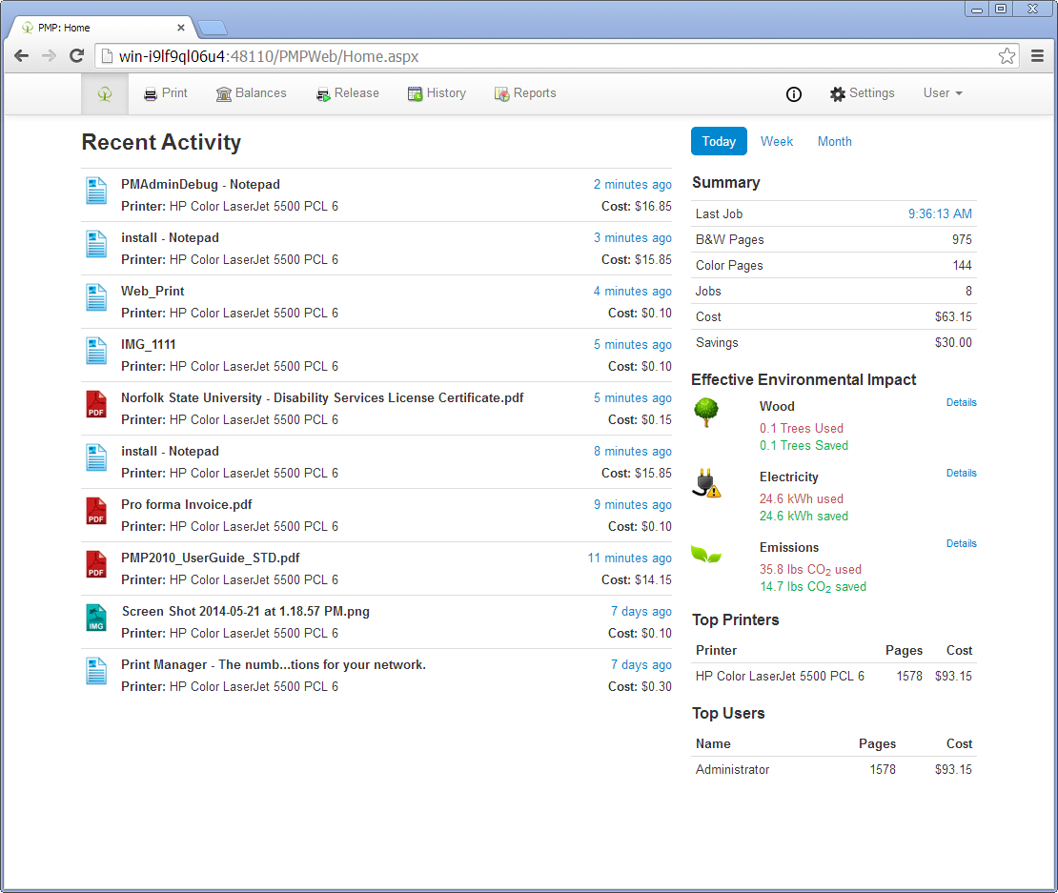
Task: Open the PMP home tree icon
Action: pyautogui.click(x=105, y=93)
